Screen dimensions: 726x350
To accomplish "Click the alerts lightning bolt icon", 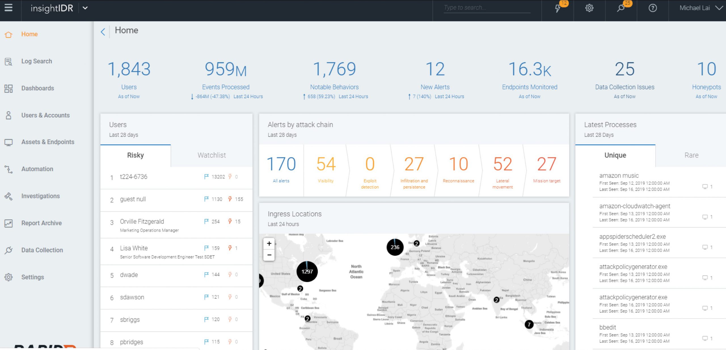I will point(558,8).
